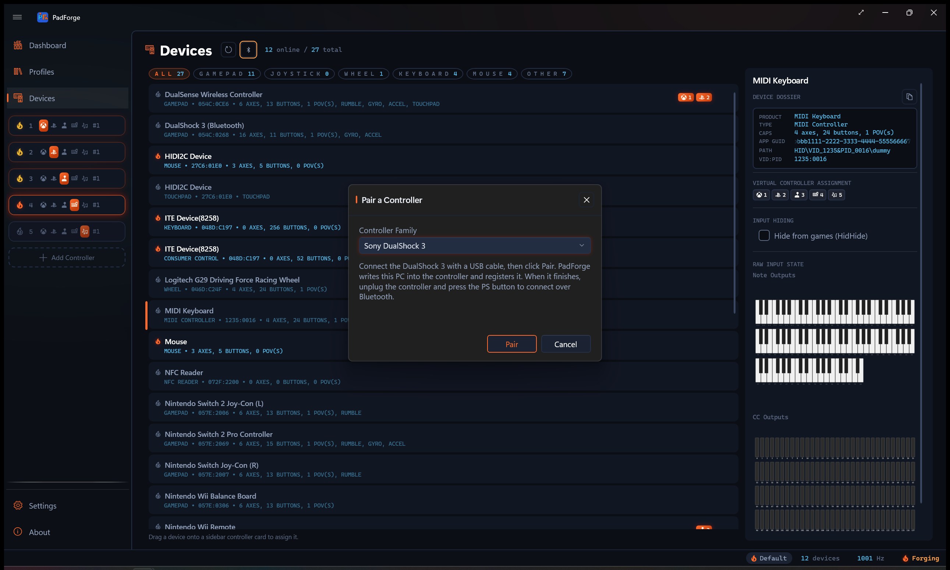This screenshot has width=950, height=570.
Task: Click the fullscreen expand arrow in title bar
Action: [861, 13]
